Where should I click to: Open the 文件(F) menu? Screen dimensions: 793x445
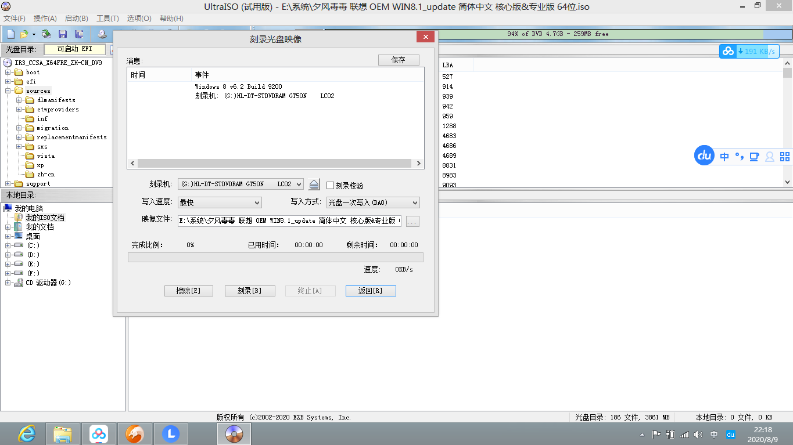point(15,19)
